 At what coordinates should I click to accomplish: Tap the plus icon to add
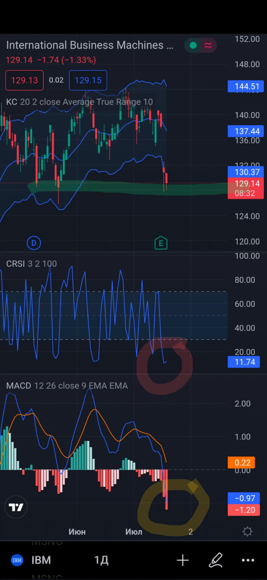tap(183, 560)
